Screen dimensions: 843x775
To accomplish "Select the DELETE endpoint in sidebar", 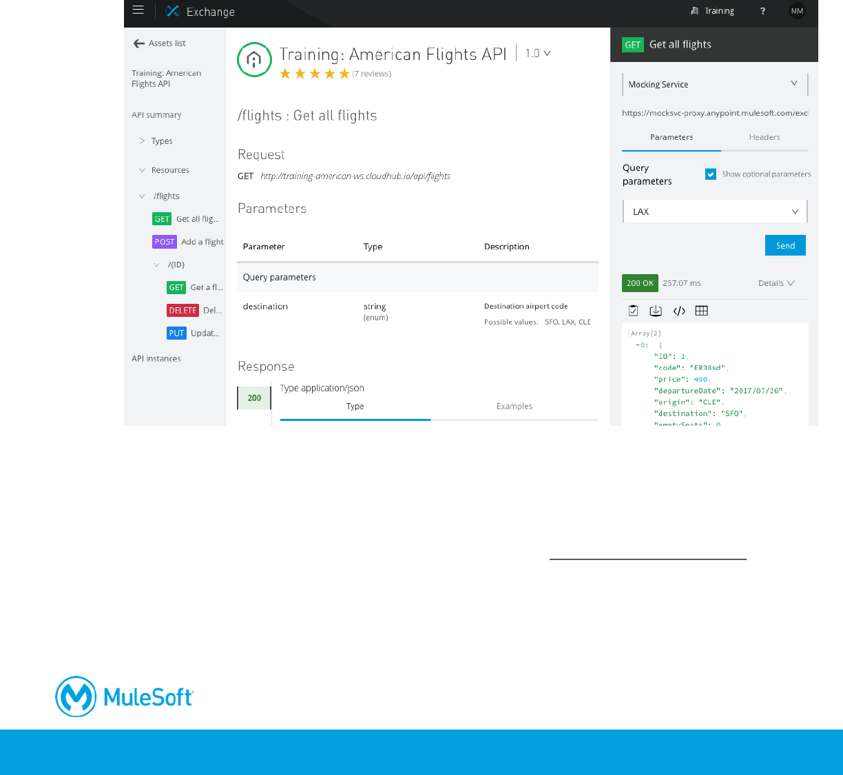I will point(194,311).
